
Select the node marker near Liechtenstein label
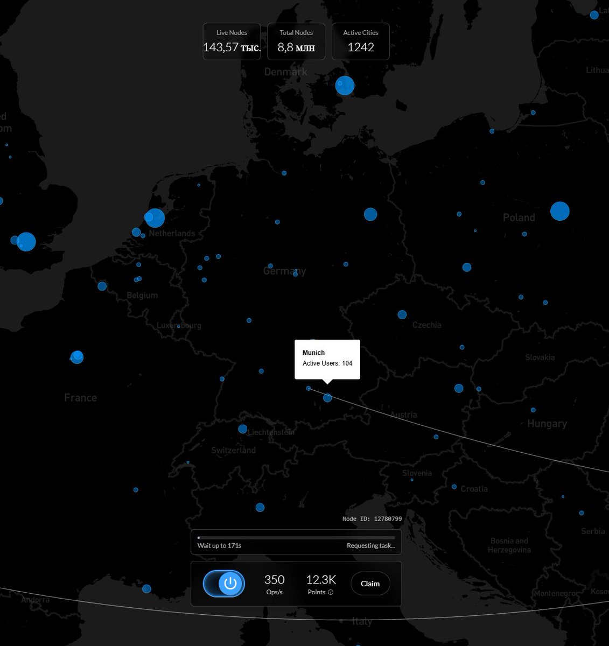point(243,429)
